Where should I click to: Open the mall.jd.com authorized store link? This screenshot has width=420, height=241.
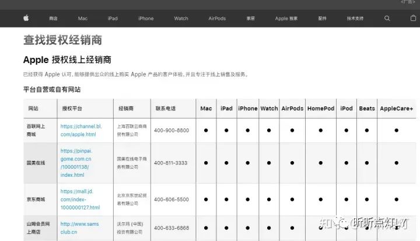[x=81, y=199]
